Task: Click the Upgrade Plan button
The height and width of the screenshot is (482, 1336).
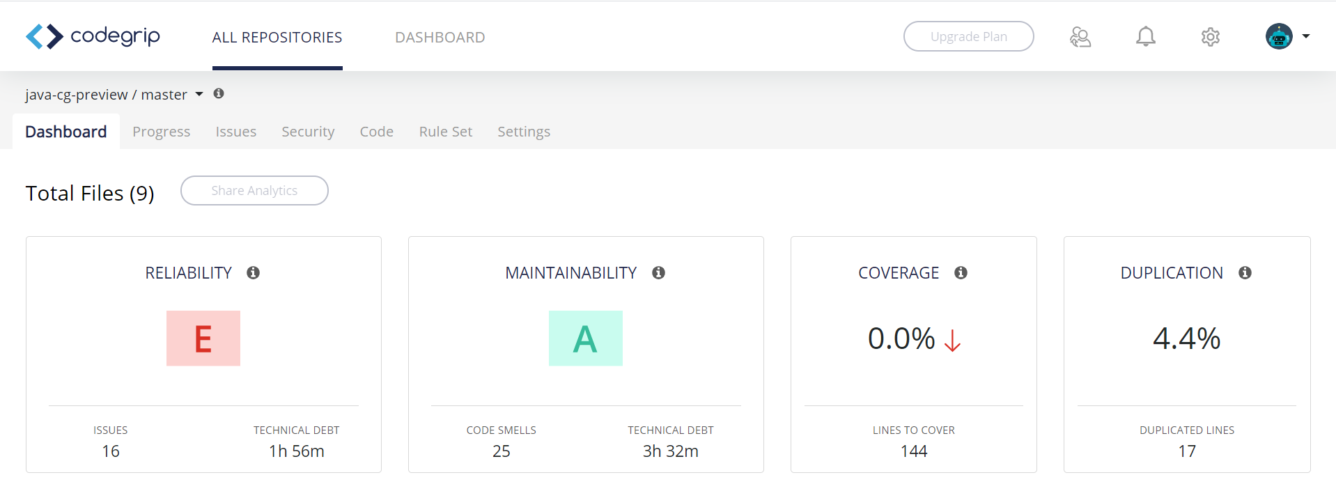Action: (x=968, y=36)
